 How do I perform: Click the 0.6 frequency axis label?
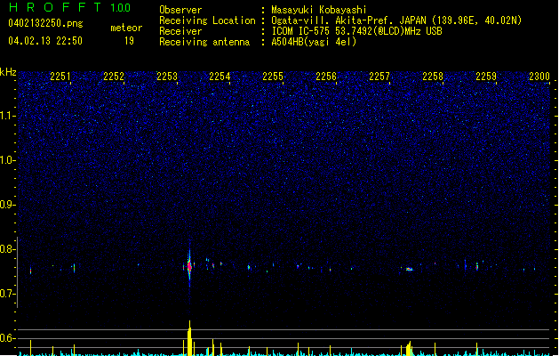click(x=7, y=338)
